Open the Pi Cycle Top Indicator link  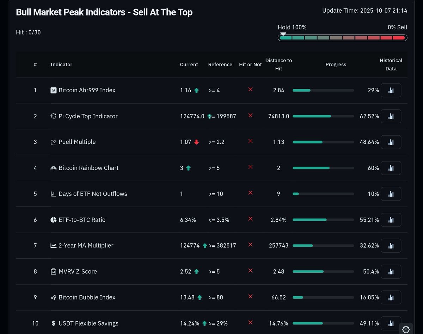(88, 116)
